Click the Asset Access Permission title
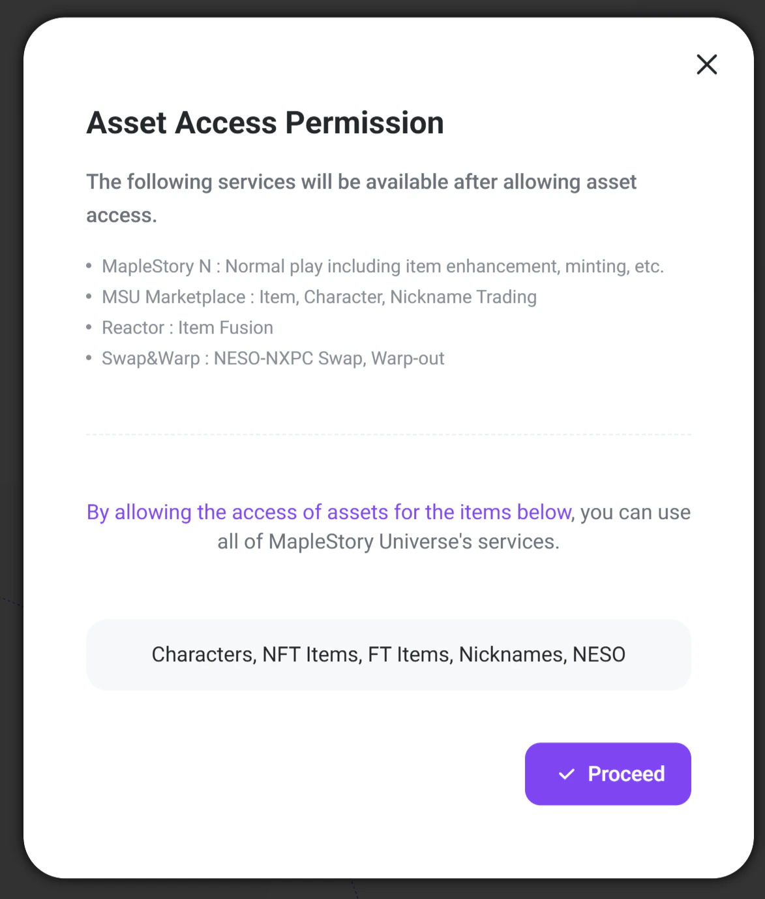 click(x=265, y=123)
